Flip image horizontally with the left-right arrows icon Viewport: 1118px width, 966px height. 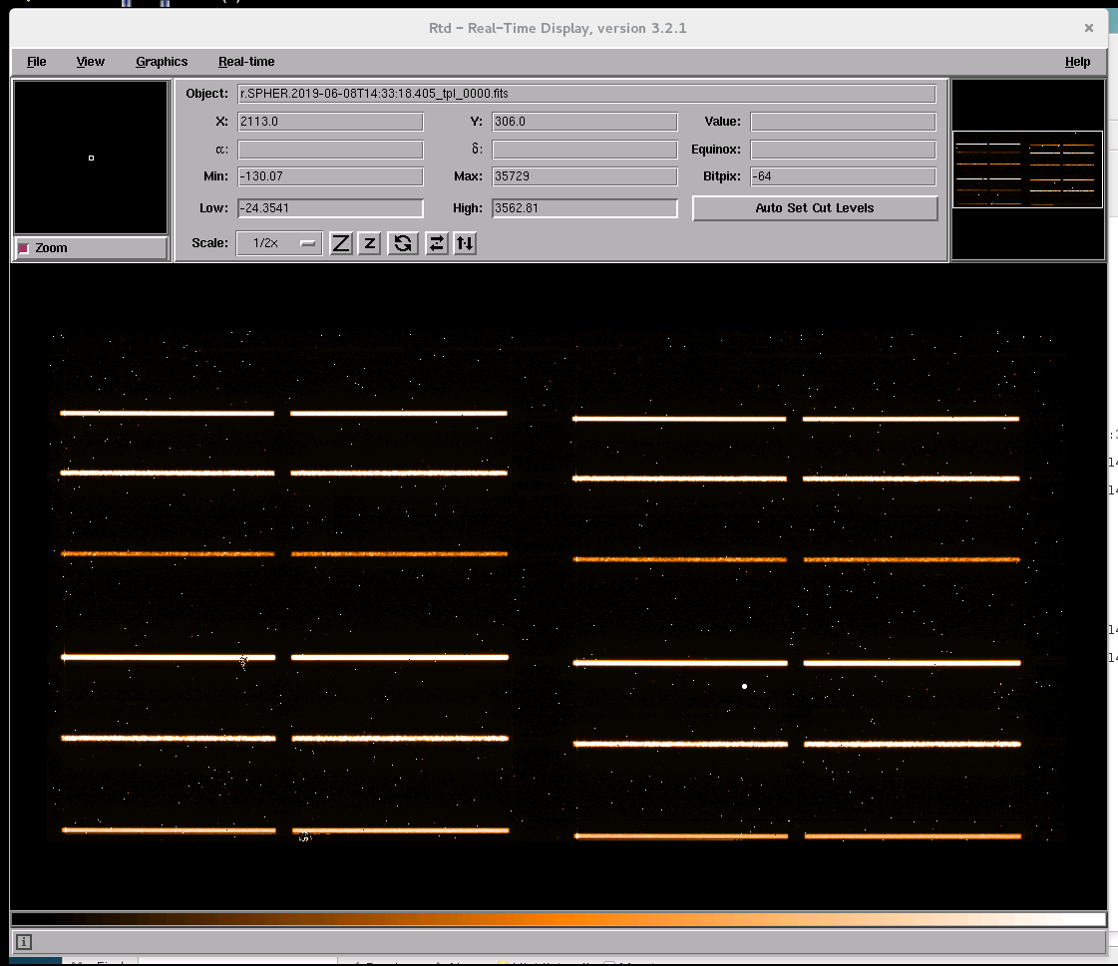436,243
